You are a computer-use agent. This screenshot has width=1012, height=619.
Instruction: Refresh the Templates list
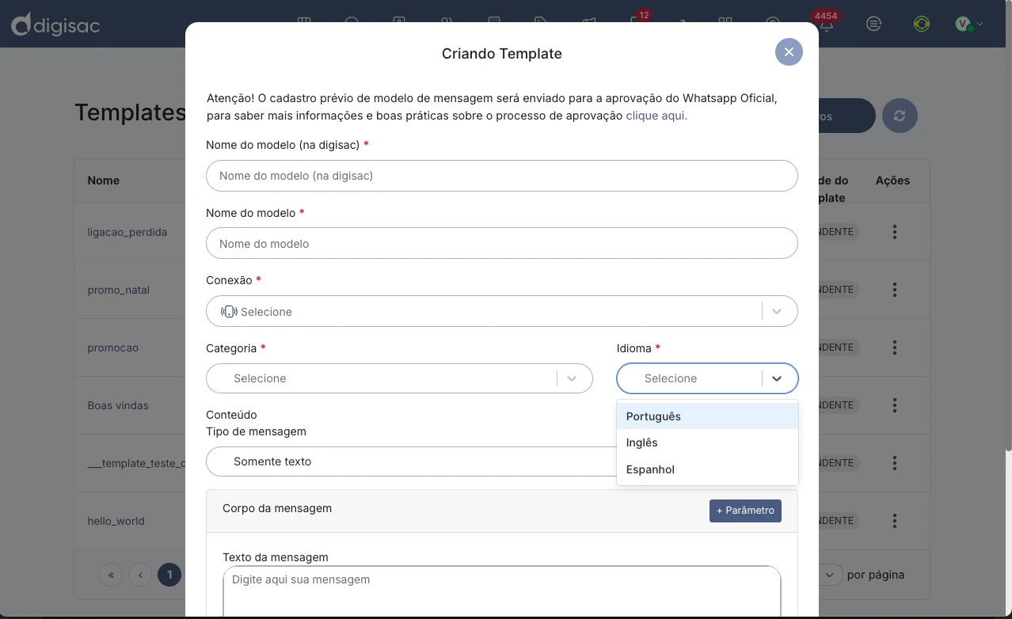[900, 116]
